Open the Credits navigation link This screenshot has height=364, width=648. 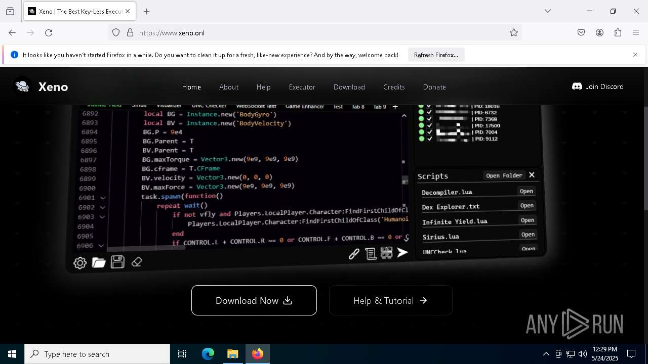(x=394, y=87)
